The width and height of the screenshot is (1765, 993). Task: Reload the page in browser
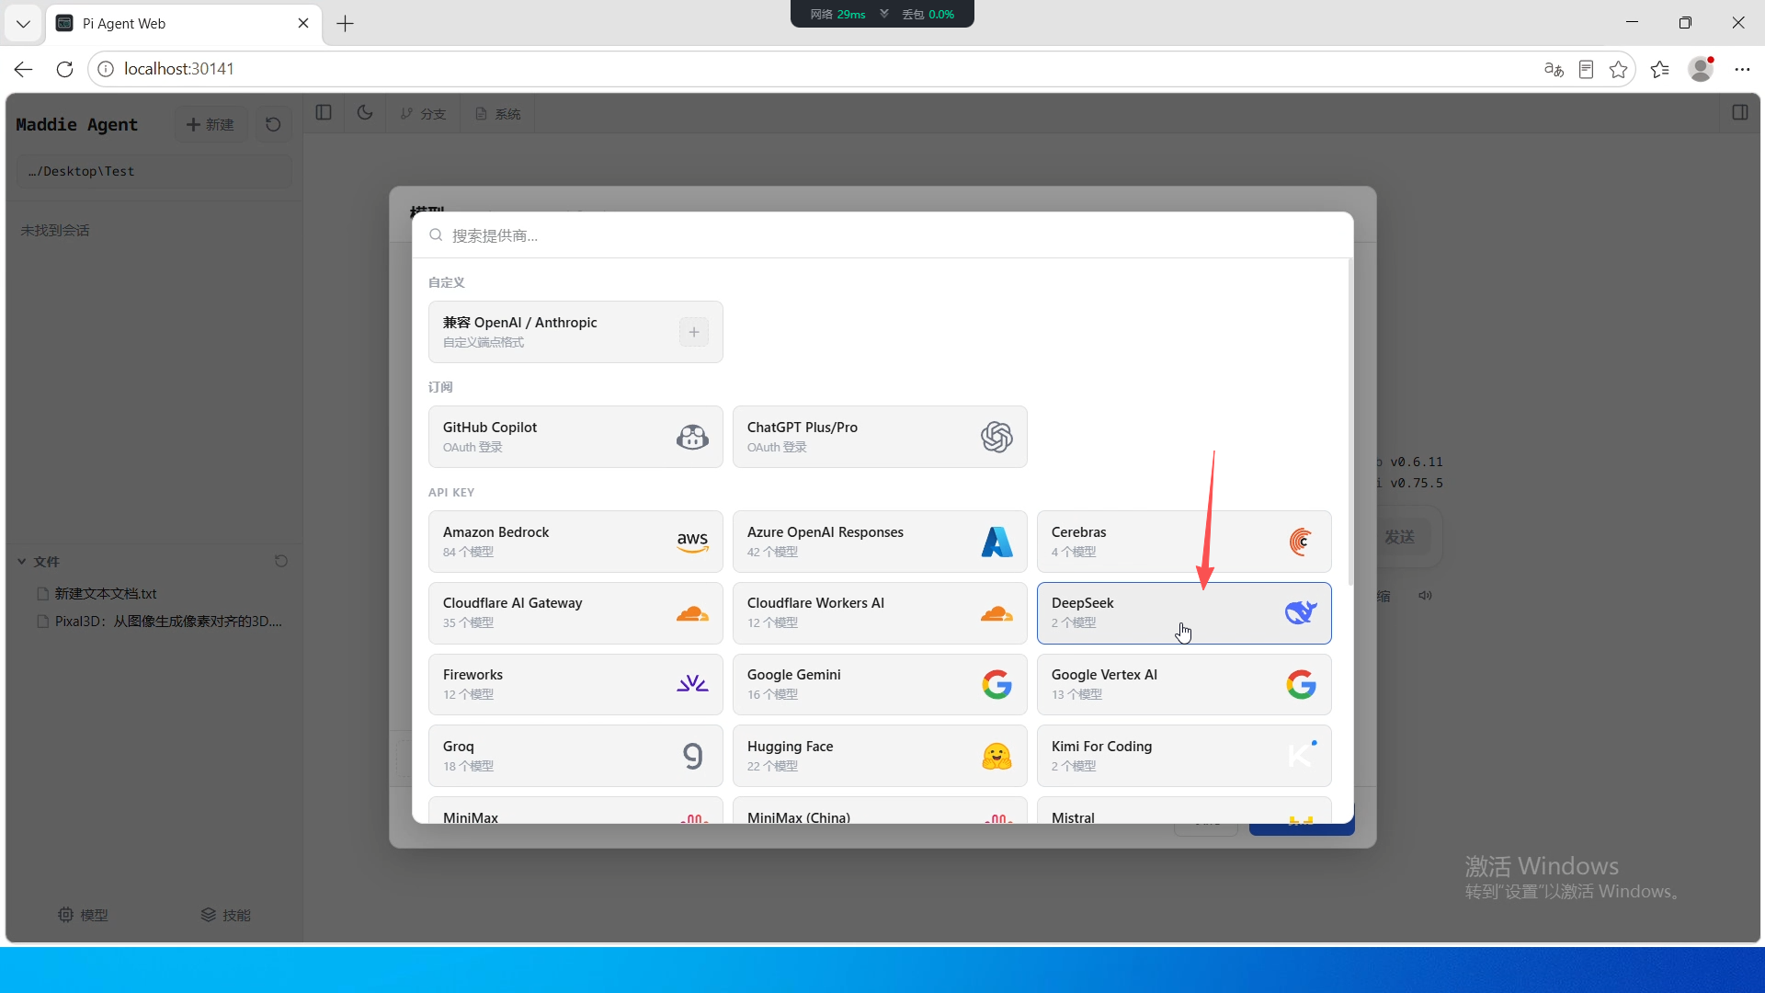pyautogui.click(x=64, y=69)
